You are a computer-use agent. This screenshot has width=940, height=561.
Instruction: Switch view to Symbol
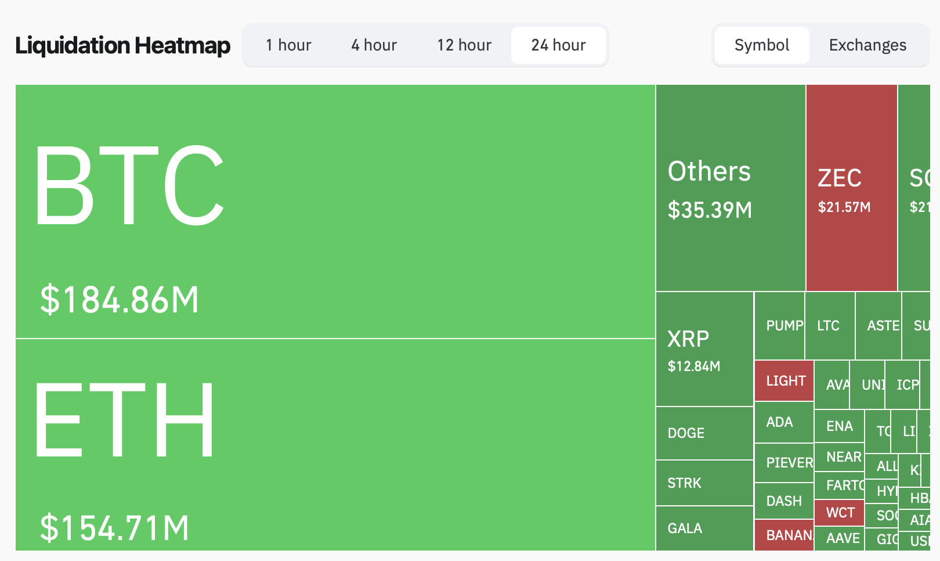[761, 45]
